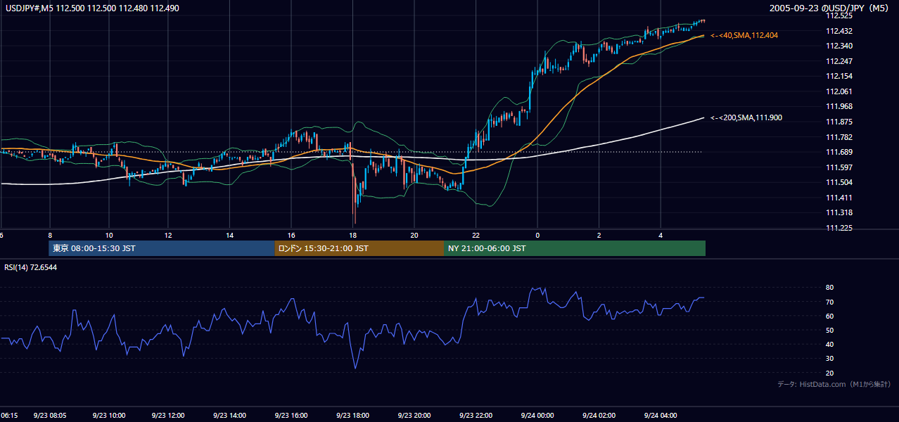Click the 9/23 22:00 time label
The image size is (899, 422).
pyautogui.click(x=476, y=416)
